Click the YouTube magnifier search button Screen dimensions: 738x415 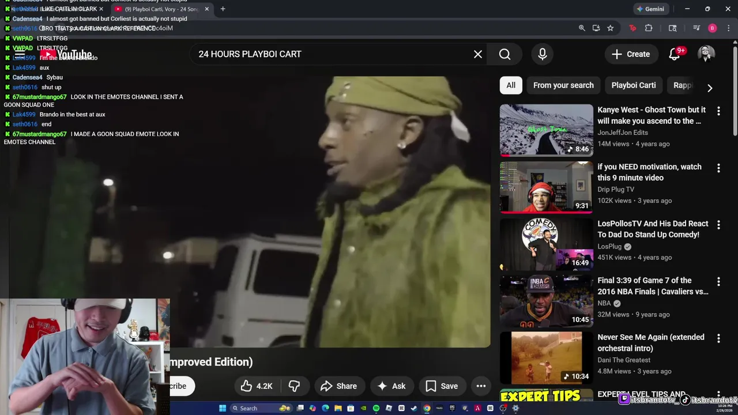pos(504,54)
